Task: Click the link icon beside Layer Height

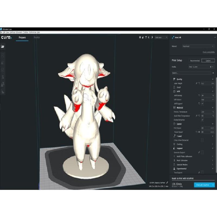Action: tap(196, 83)
